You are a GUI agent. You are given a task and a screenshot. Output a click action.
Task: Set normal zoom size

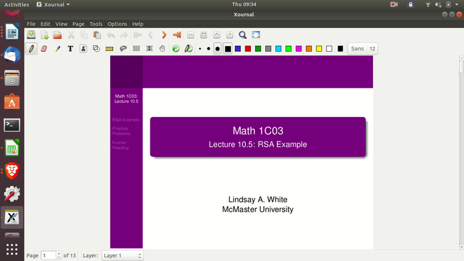pyautogui.click(x=230, y=35)
